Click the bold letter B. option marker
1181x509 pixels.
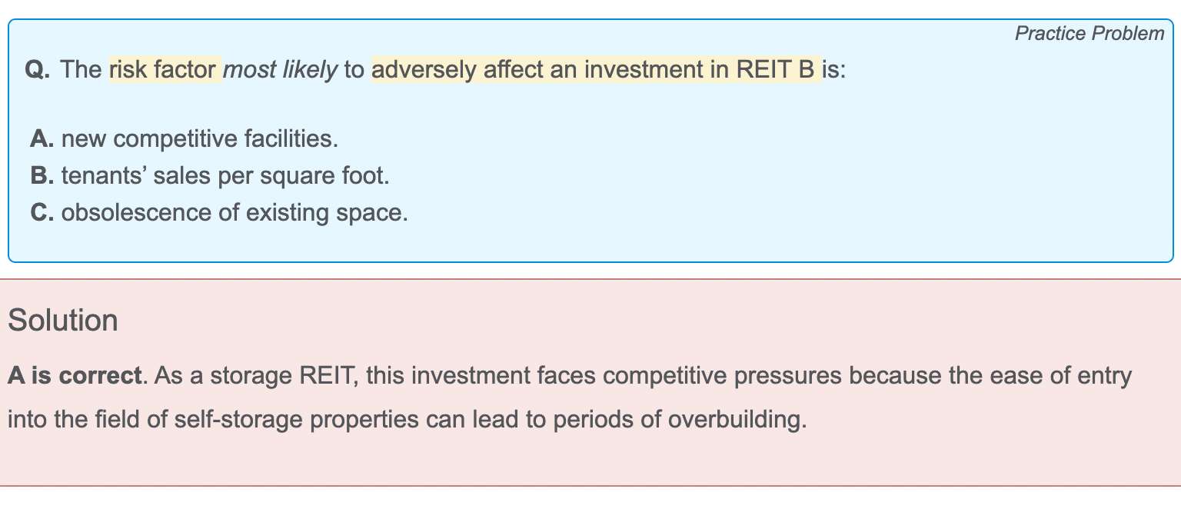tap(42, 176)
